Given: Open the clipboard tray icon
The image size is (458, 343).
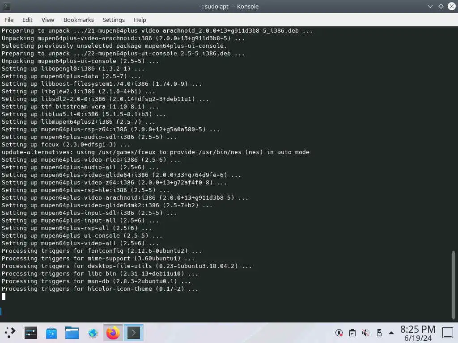Looking at the screenshot, I should click(x=352, y=332).
